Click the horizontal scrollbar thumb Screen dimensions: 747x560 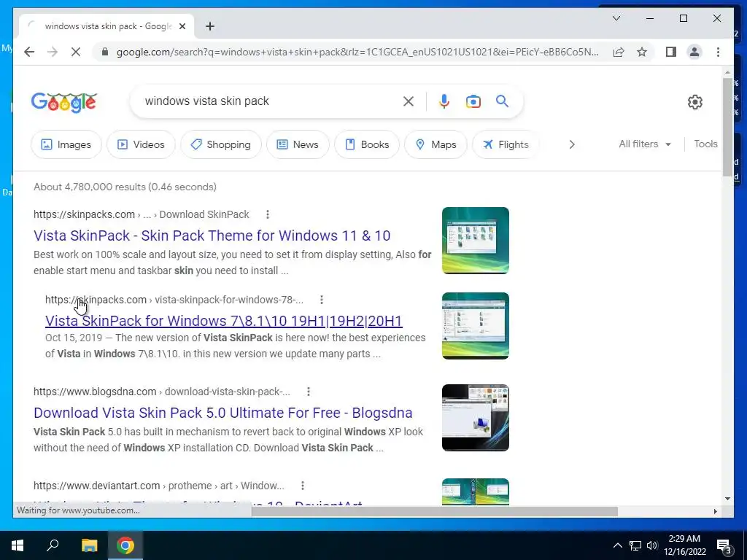pyautogui.click(x=435, y=511)
